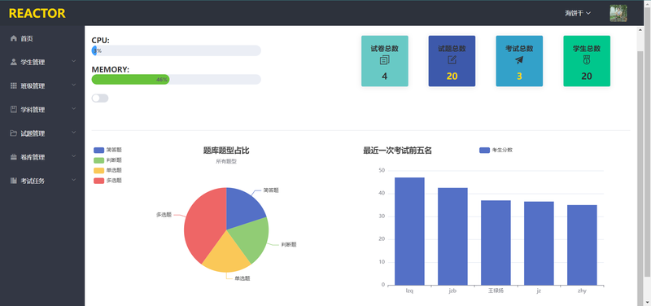Click the chart icon for 考试任务
The width and height of the screenshot is (651, 306).
tap(14, 181)
